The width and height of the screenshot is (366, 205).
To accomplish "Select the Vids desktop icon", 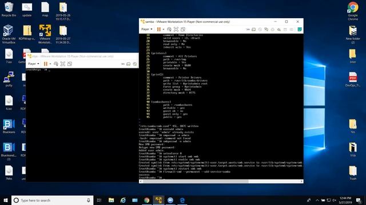I will tap(353, 149).
